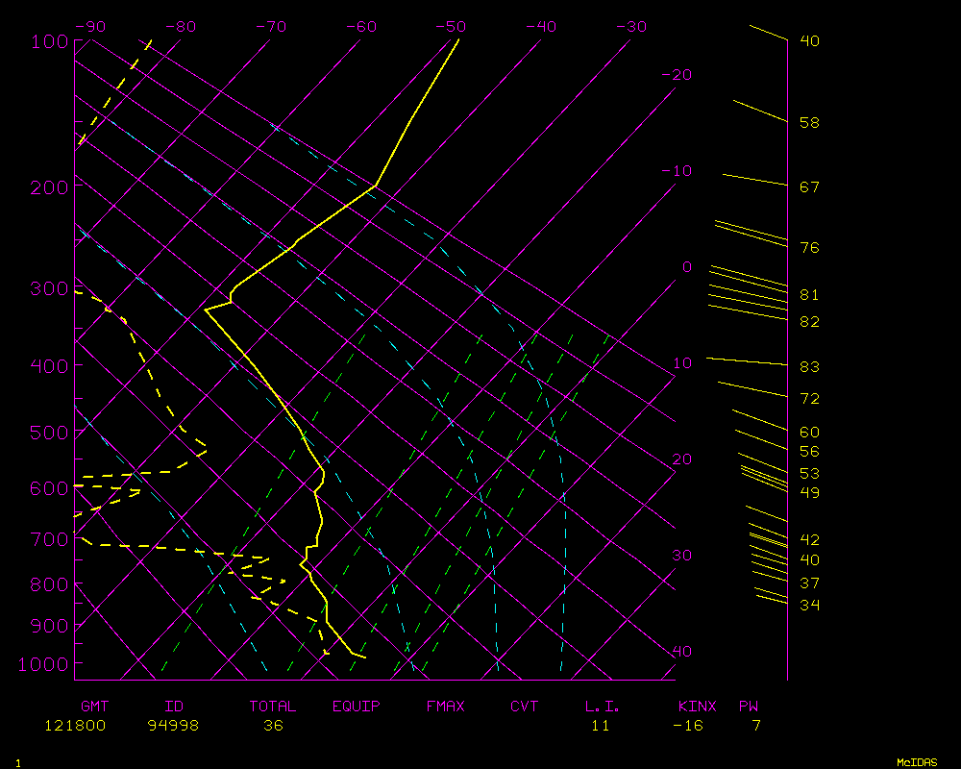Select the TOTAL index label

[x=273, y=707]
